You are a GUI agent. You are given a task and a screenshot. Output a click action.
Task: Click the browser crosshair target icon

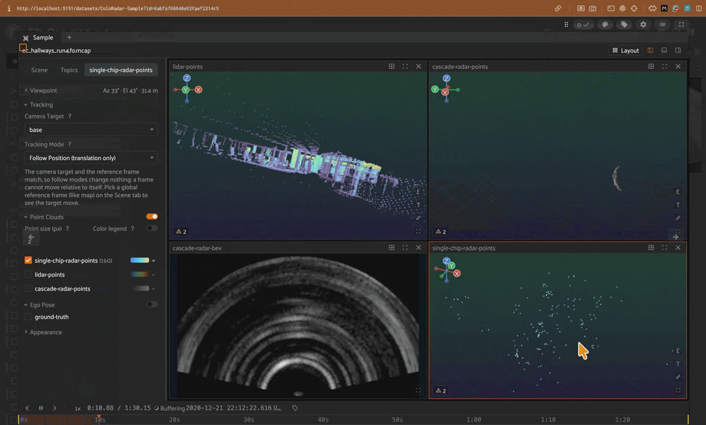tap(634, 9)
